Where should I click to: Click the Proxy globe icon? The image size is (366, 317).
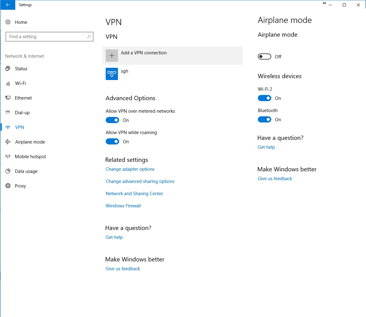click(x=8, y=186)
